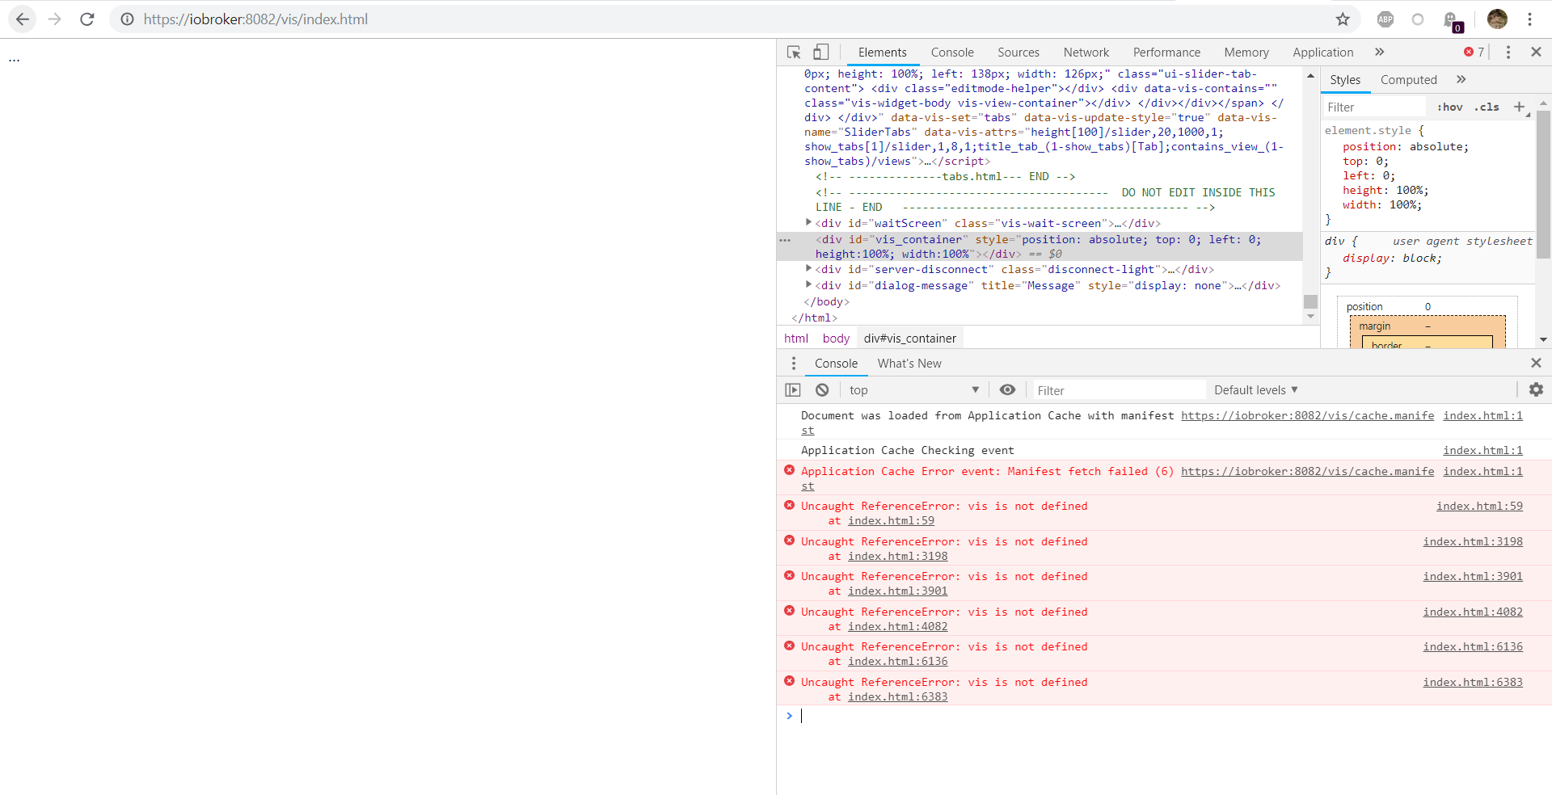Click the Elements panel scrollbar down arrow

pyautogui.click(x=1310, y=317)
